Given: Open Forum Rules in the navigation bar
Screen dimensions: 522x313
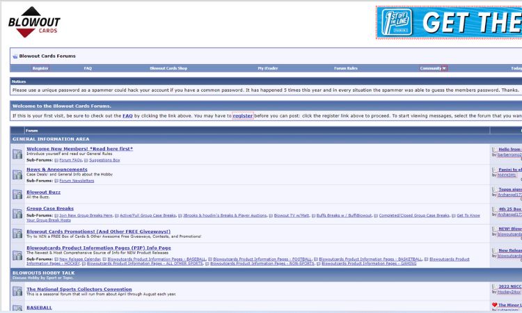Looking at the screenshot, I should (345, 68).
